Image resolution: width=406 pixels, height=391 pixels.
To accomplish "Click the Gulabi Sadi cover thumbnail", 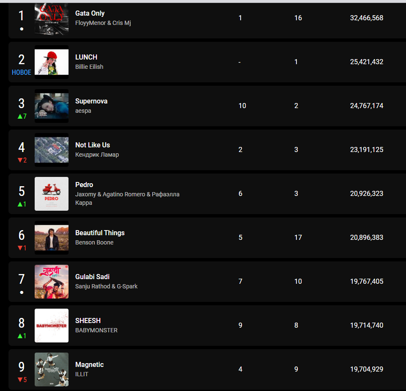I will coord(52,282).
